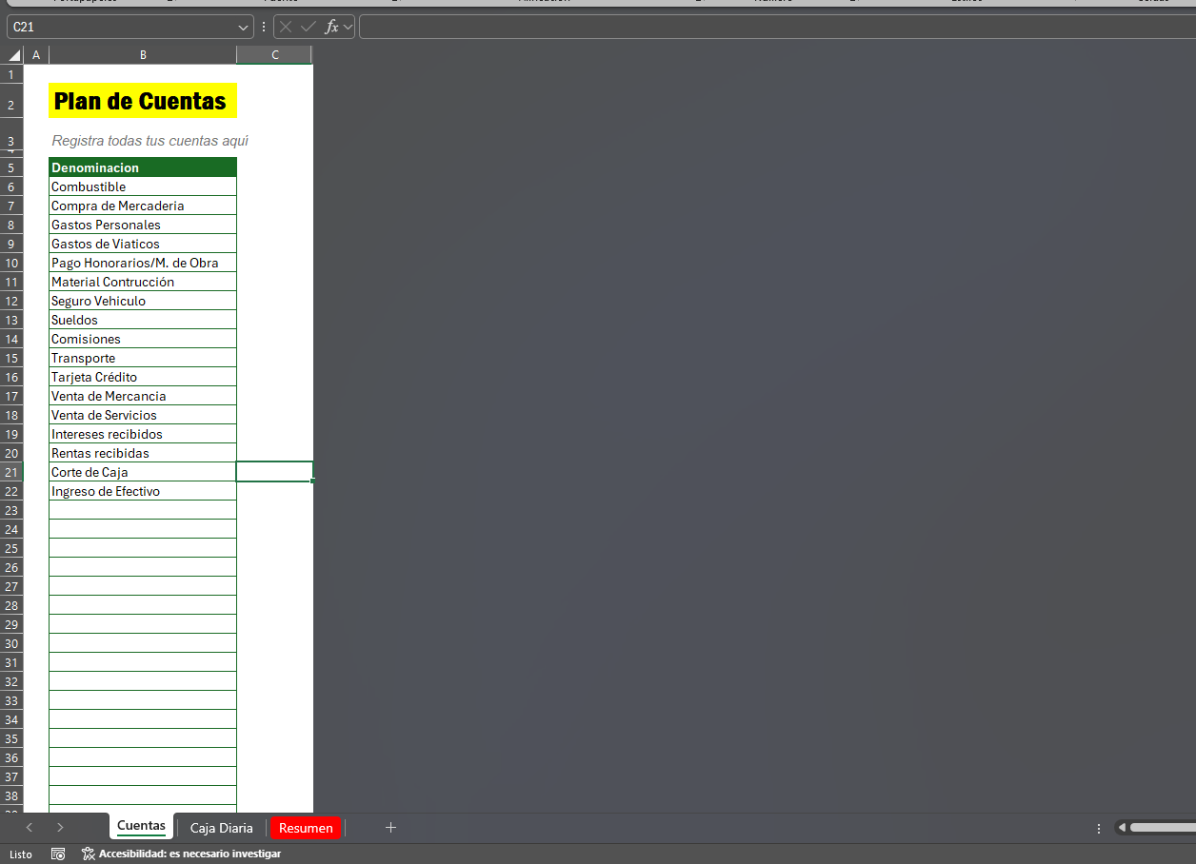Click the vertical dots handle beside Name Box
This screenshot has height=864, width=1196.
pyautogui.click(x=264, y=27)
